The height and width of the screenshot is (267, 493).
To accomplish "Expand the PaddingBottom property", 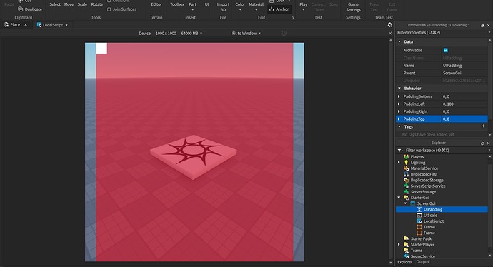I will coord(399,96).
